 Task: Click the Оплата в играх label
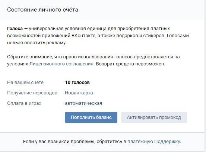pyautogui.click(x=24, y=103)
